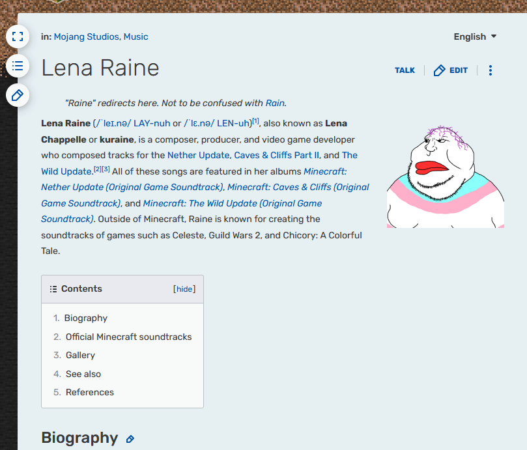Open the Mojang Studios category link
The height and width of the screenshot is (450, 527).
(87, 36)
